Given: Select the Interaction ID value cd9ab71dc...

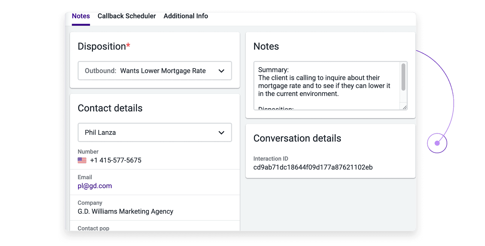Looking at the screenshot, I should pyautogui.click(x=313, y=167).
